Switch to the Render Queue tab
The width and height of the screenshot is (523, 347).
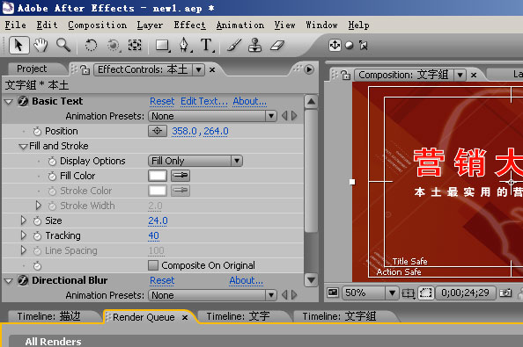coord(144,317)
